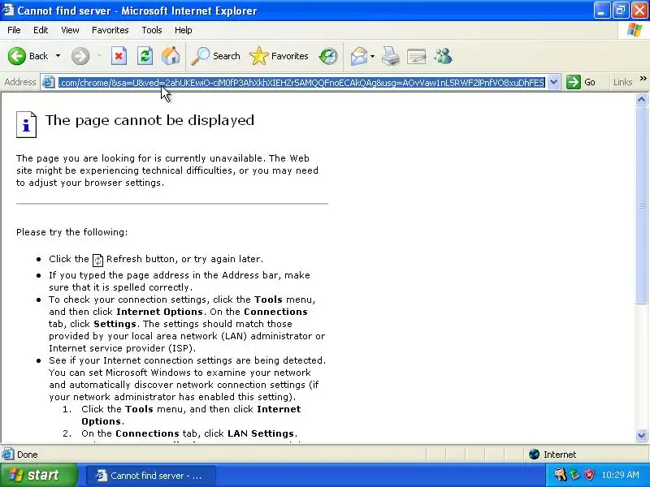Open the Help menu
Screen dimensions: 650x487
click(184, 30)
